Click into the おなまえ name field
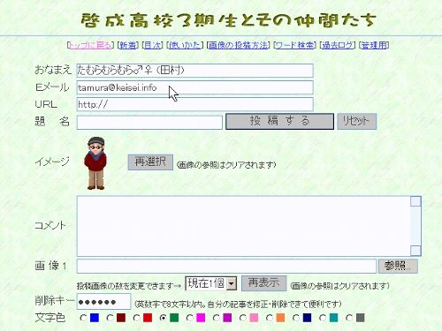This screenshot has width=442, height=331. coord(194,71)
